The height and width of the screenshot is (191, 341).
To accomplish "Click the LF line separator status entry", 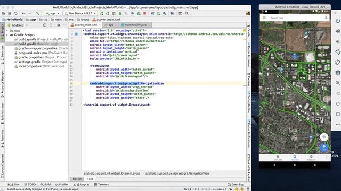I will pyautogui.click(x=196, y=189).
